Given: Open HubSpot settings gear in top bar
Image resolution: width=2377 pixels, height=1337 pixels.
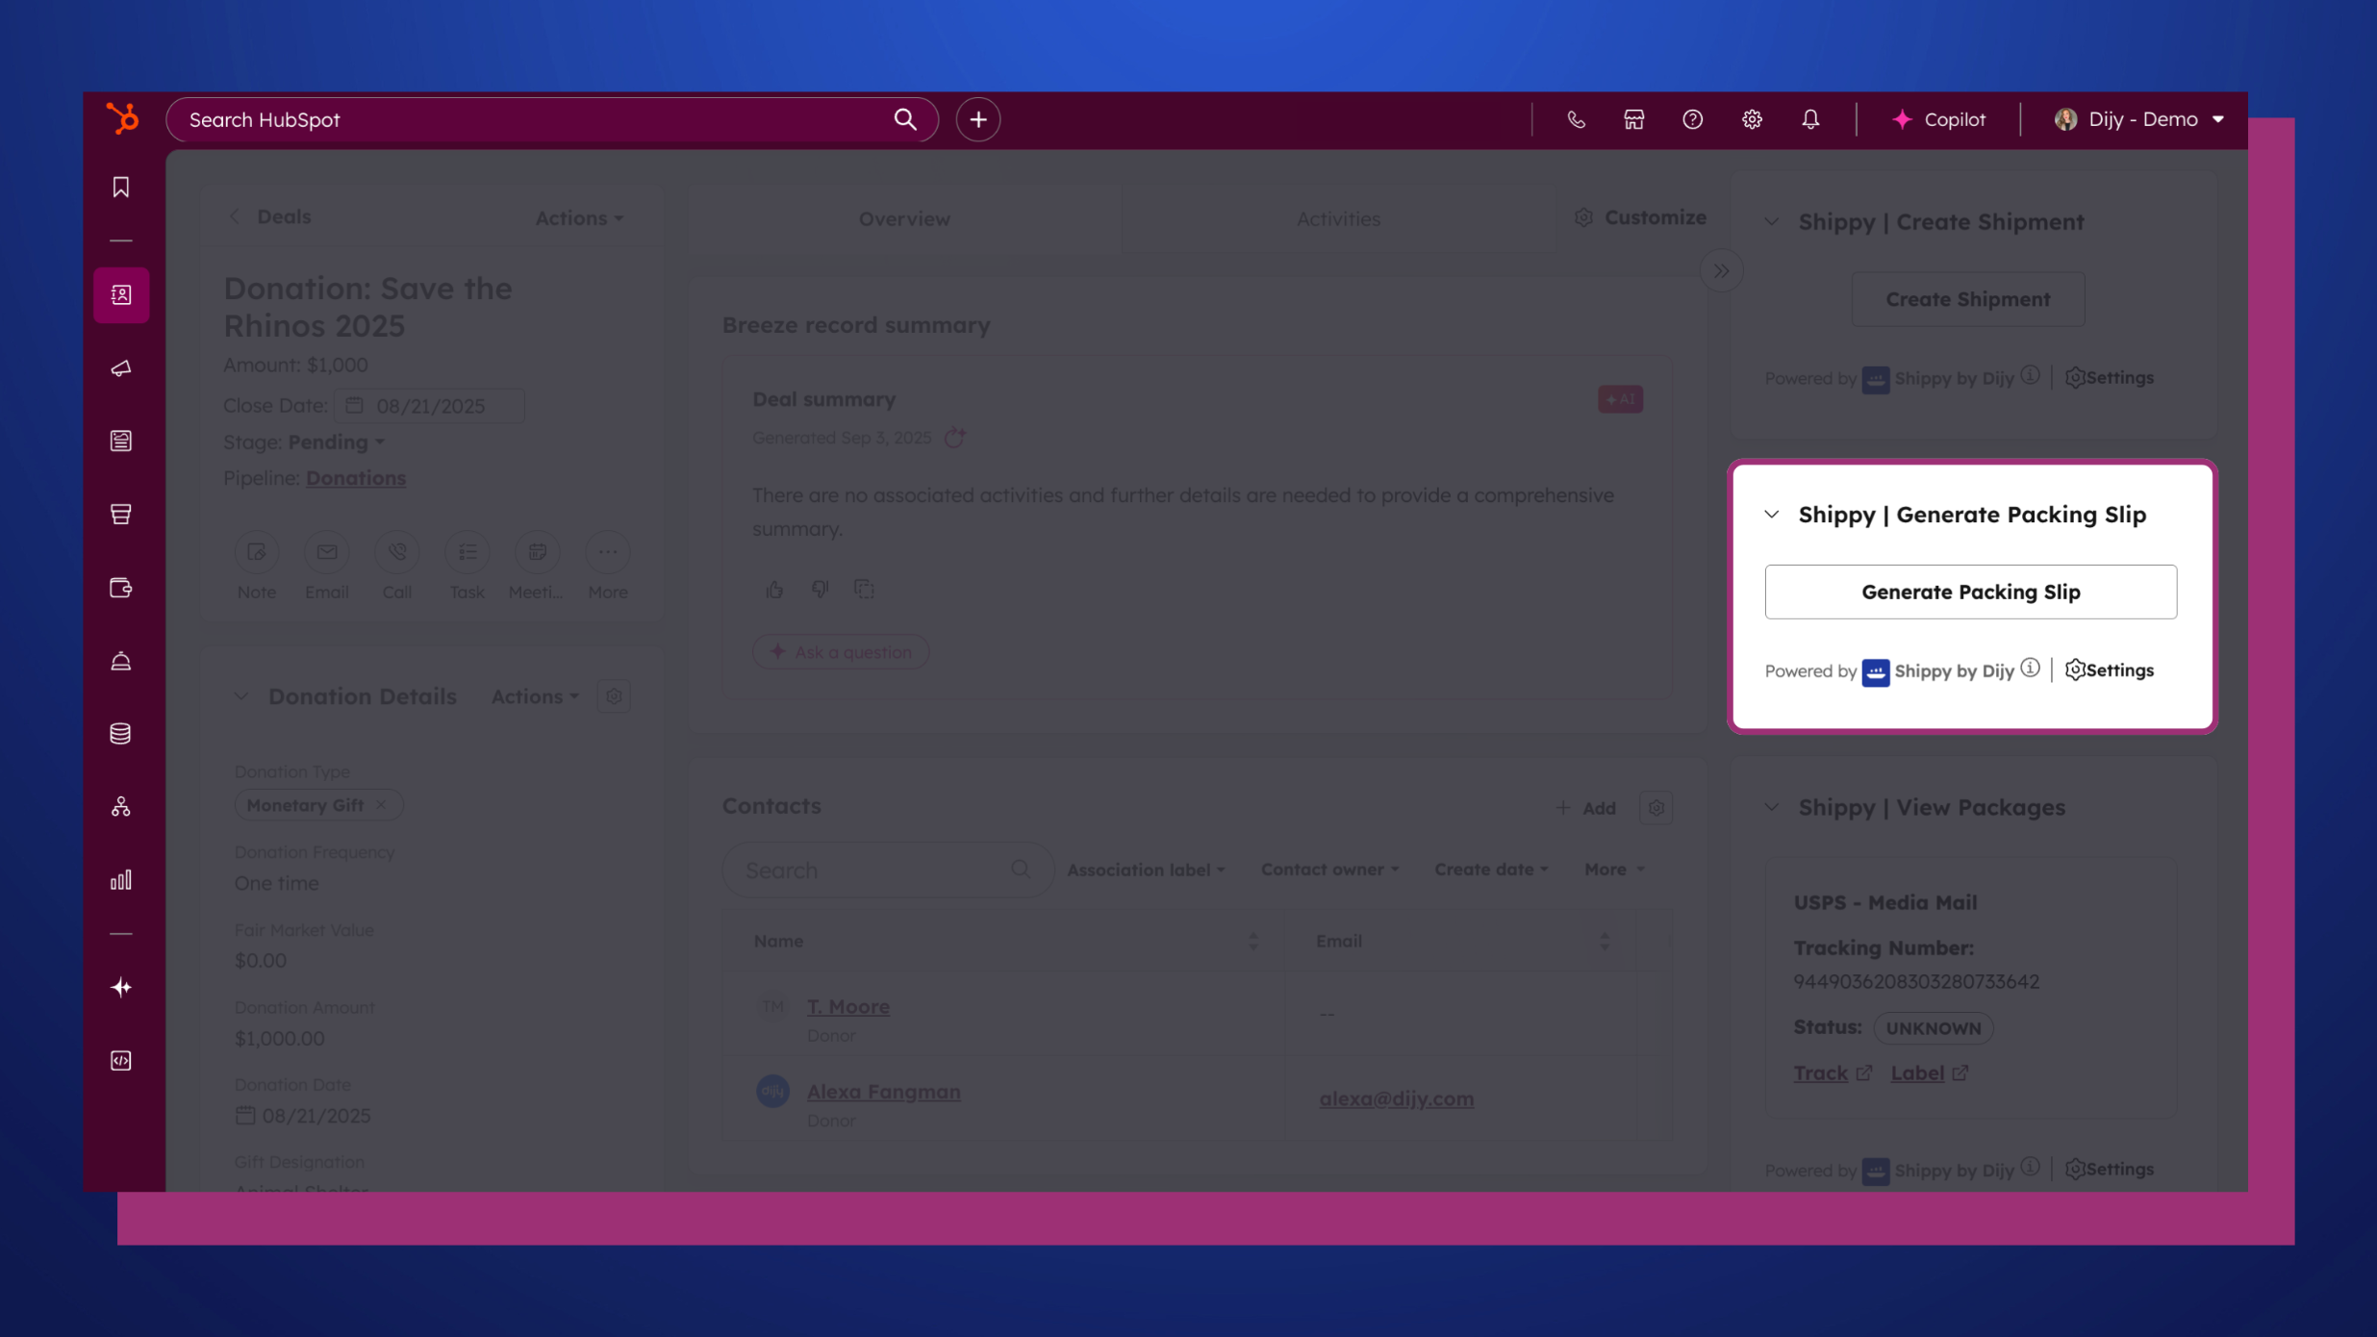Looking at the screenshot, I should [1751, 119].
